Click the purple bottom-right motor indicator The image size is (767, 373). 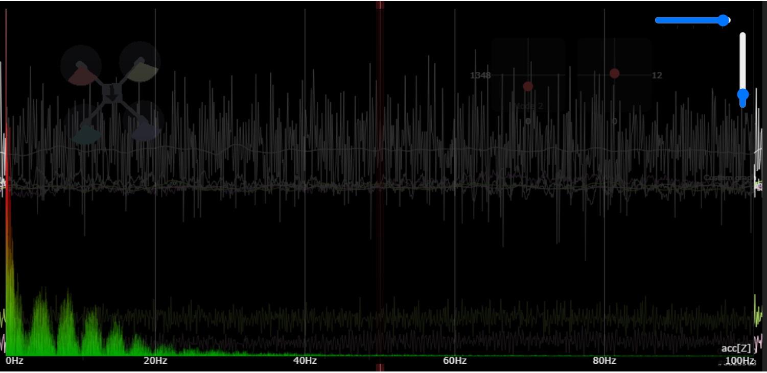point(146,130)
